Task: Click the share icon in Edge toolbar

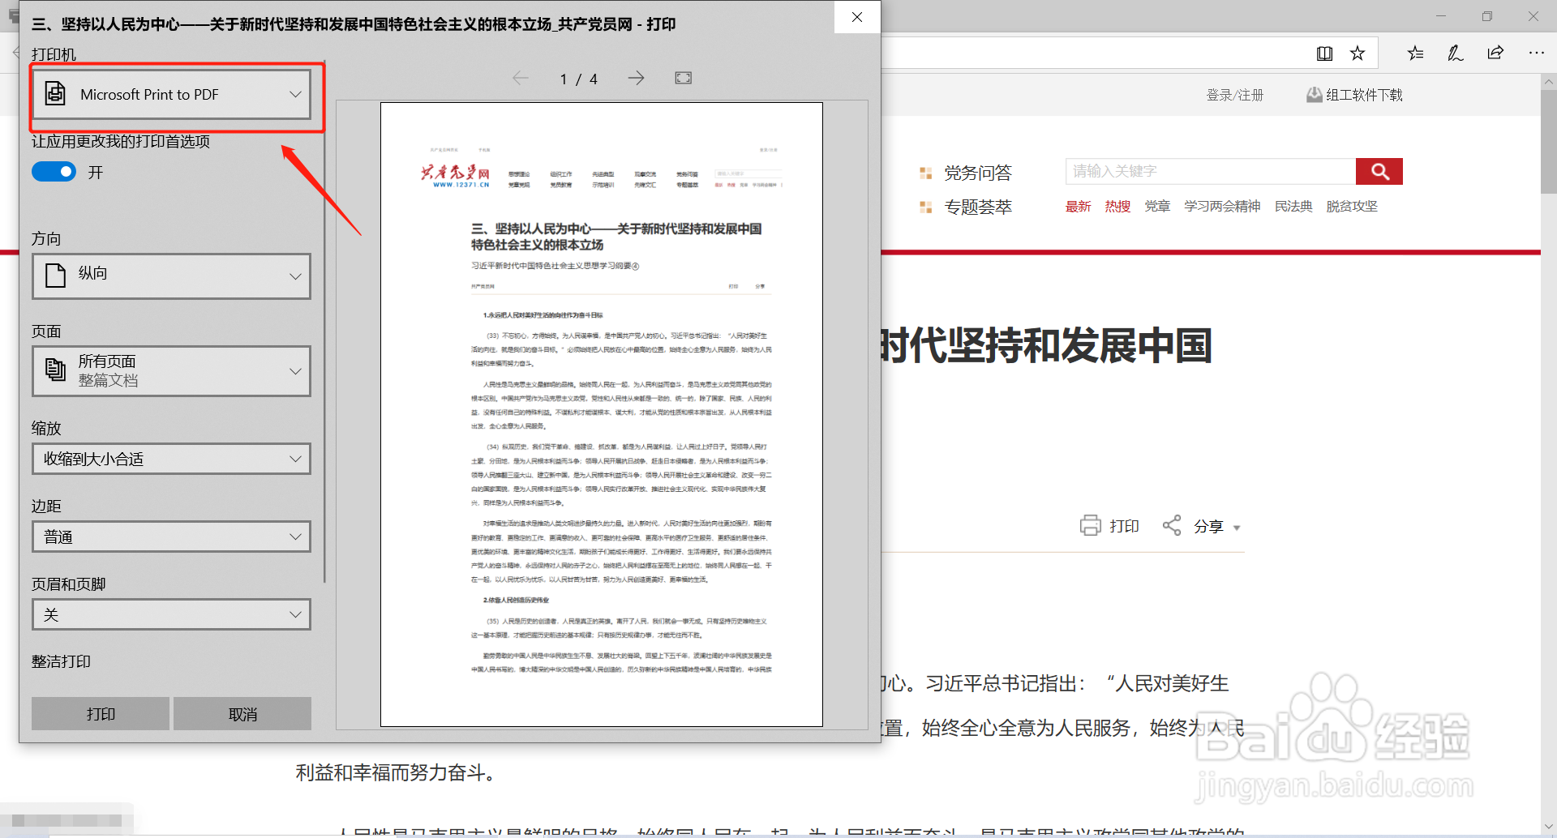Action: coord(1495,53)
